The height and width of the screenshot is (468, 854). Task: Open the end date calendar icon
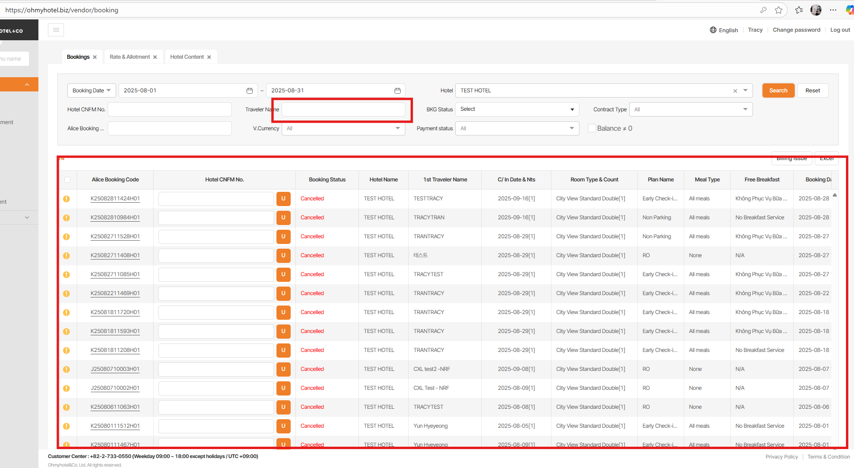pyautogui.click(x=397, y=90)
